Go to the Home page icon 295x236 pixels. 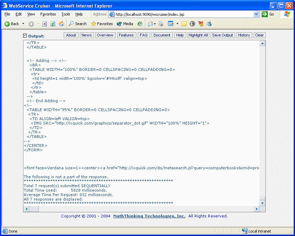click(x=61, y=24)
